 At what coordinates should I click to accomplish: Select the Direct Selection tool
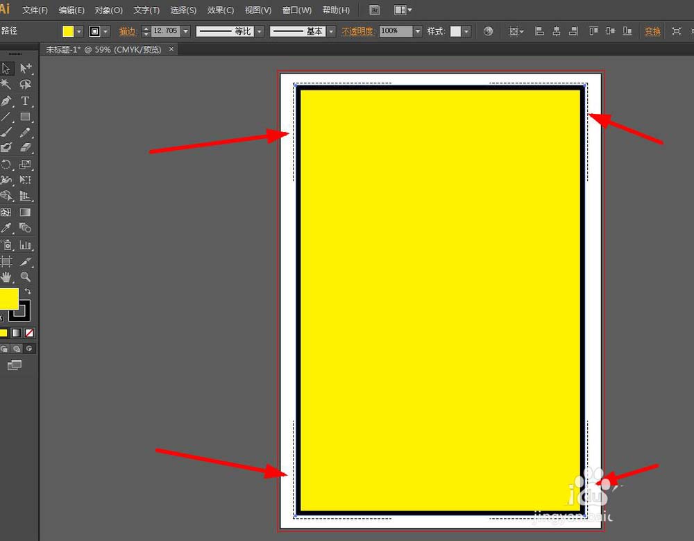pos(26,68)
